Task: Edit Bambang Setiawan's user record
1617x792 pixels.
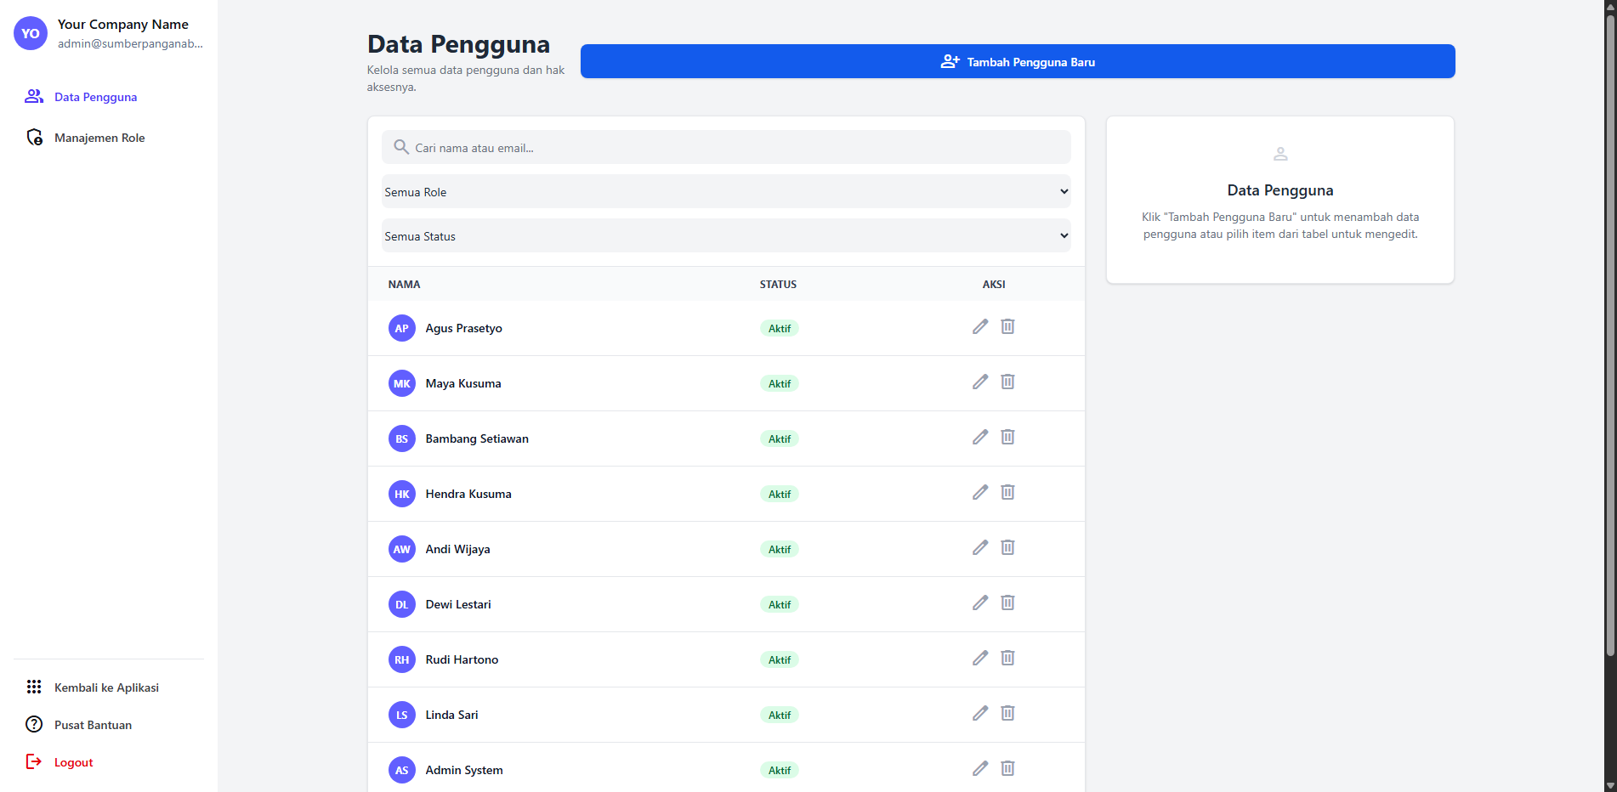Action: 980,438
